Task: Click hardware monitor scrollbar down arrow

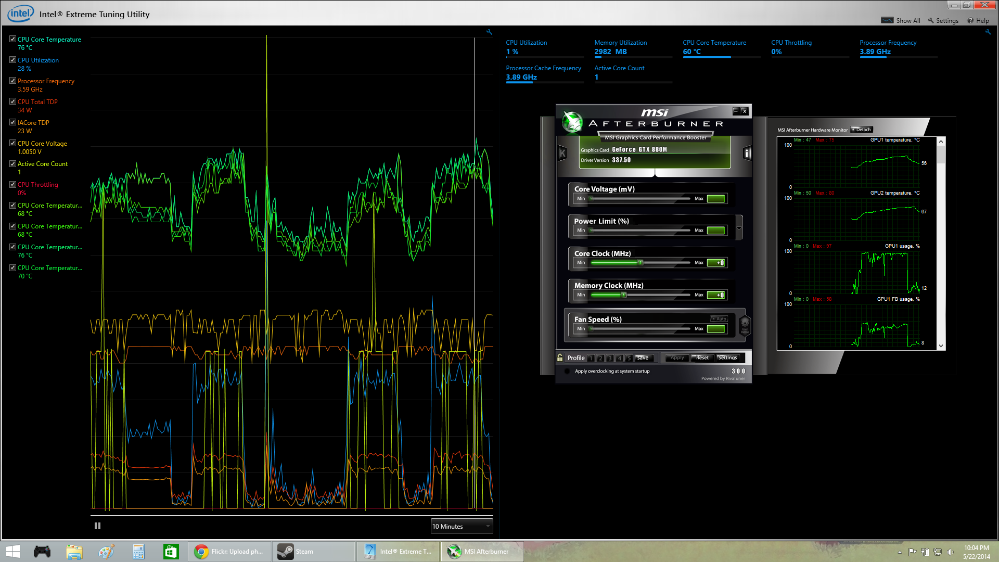Action: coord(941,346)
